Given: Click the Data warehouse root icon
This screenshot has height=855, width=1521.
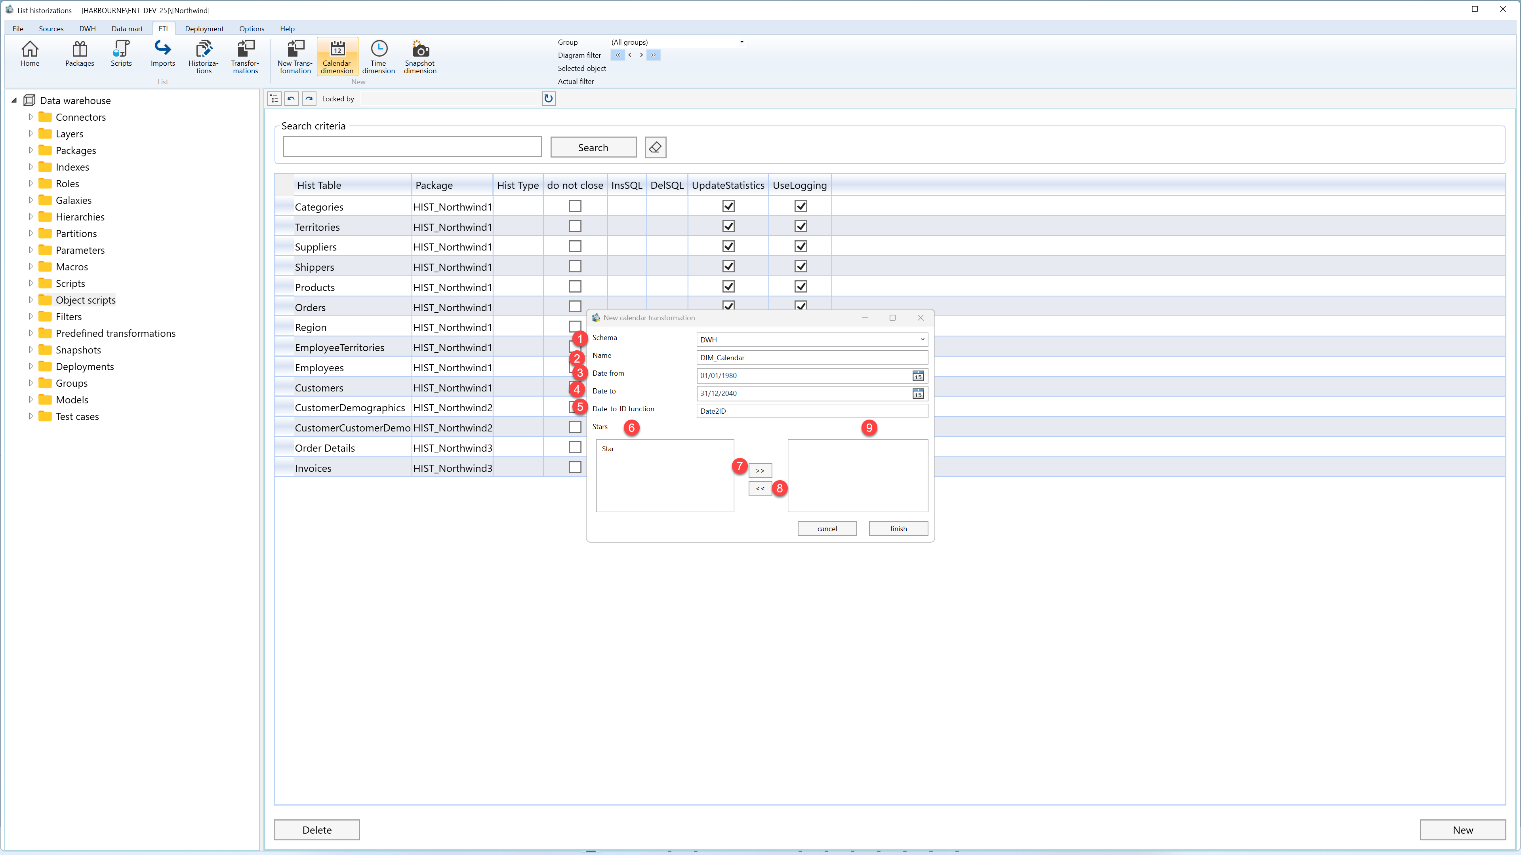Looking at the screenshot, I should [x=29, y=100].
